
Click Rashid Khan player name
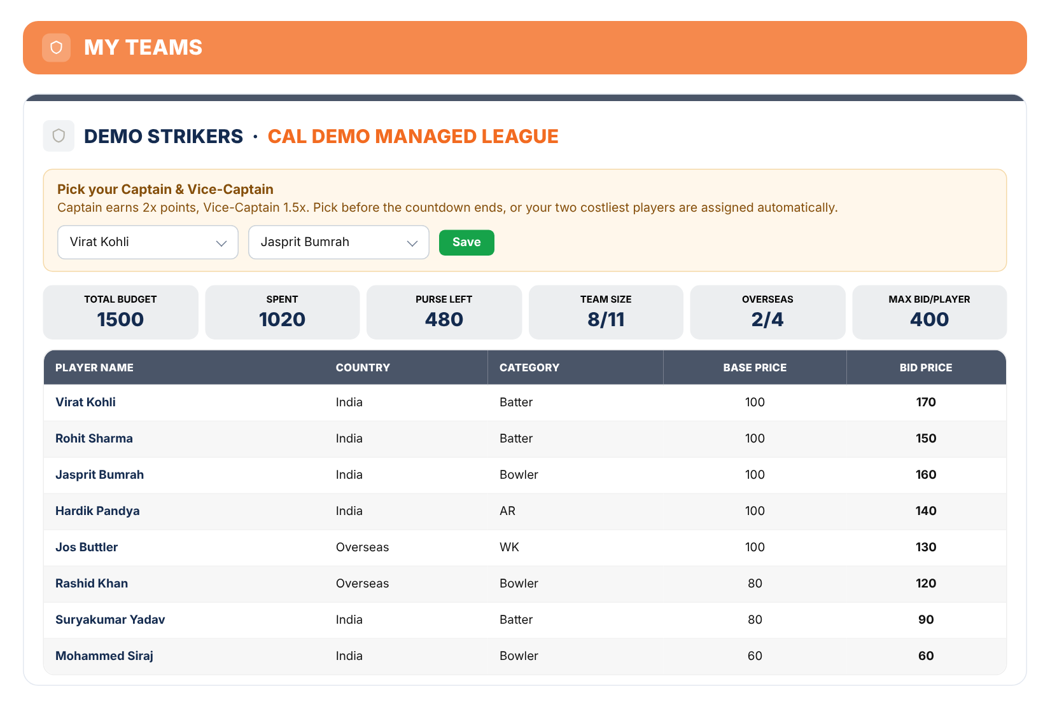click(x=92, y=584)
